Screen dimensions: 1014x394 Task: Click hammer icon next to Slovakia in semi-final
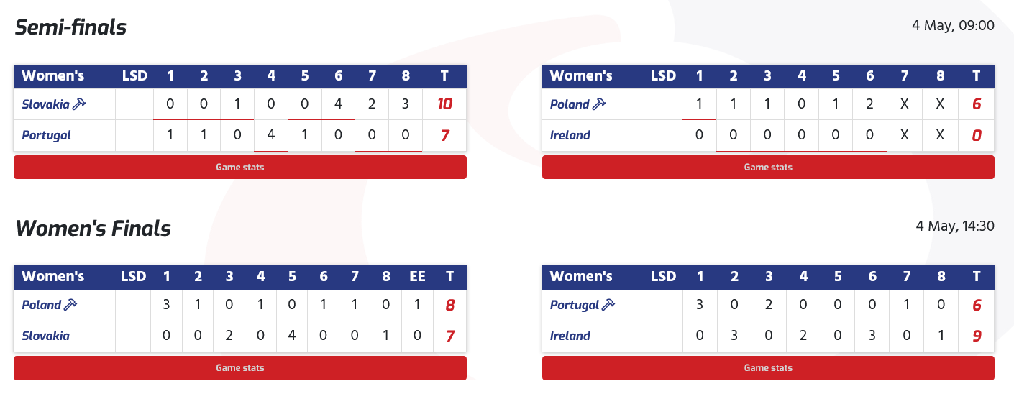pos(79,104)
